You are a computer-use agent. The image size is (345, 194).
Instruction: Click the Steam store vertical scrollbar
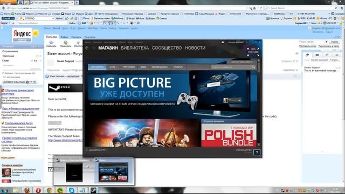[x=259, y=102]
